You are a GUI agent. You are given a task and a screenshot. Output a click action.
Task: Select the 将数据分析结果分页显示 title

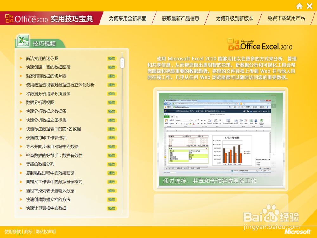[x=48, y=94]
